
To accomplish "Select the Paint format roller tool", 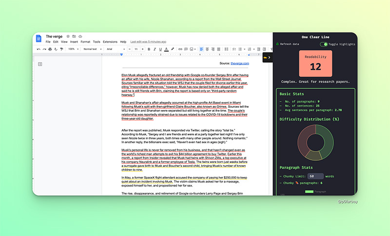I will click(61, 49).
